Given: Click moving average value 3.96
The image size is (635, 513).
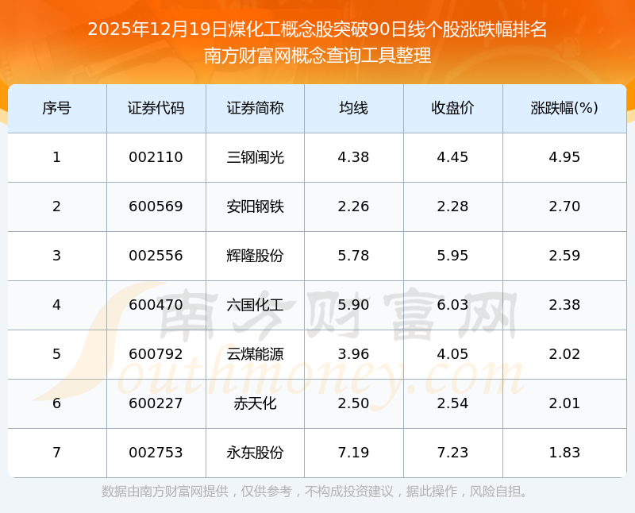Looking at the screenshot, I should click(353, 354).
